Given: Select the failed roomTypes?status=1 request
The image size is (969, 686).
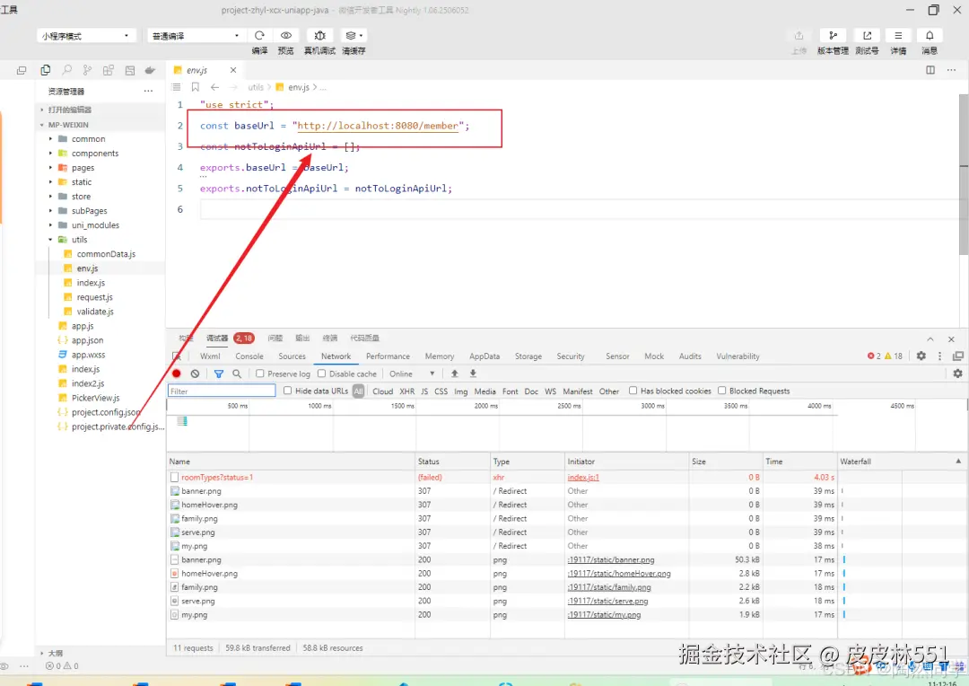Looking at the screenshot, I should (x=217, y=477).
